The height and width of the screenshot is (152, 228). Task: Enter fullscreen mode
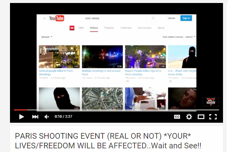click(x=213, y=117)
